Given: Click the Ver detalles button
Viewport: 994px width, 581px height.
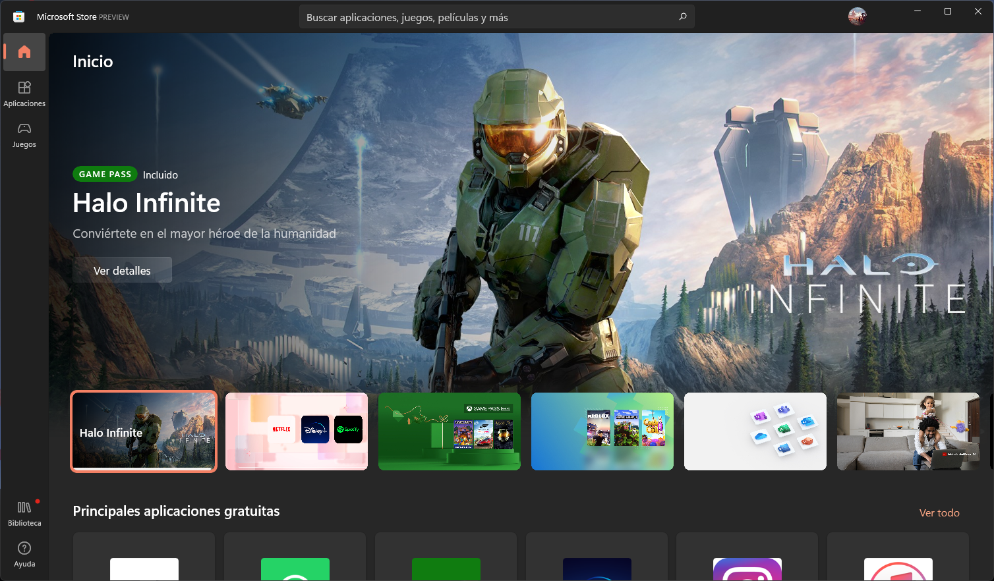Looking at the screenshot, I should pos(122,270).
